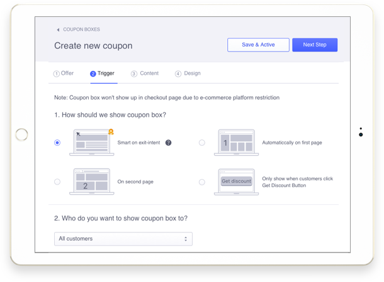Click the step 1 circle icon beside Offer
Image resolution: width=384 pixels, height=282 pixels.
(x=56, y=73)
